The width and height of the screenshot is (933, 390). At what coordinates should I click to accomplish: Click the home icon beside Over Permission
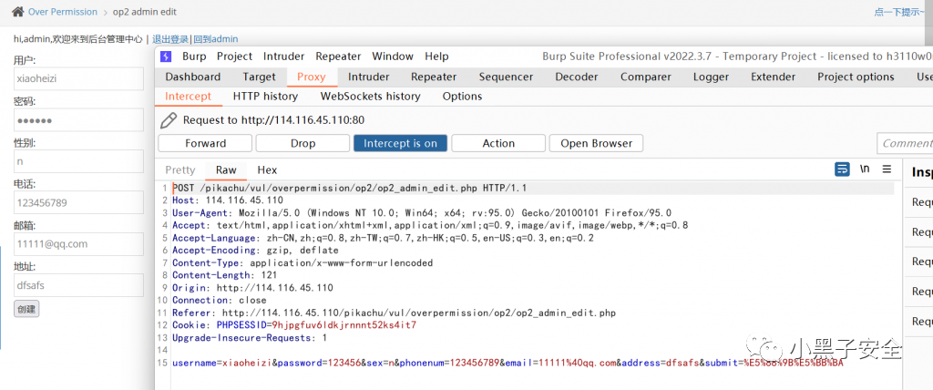click(x=17, y=12)
